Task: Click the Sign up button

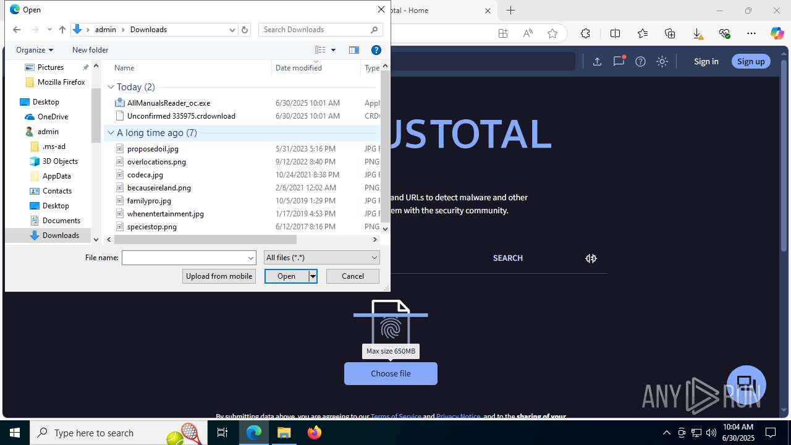Action: 751,61
